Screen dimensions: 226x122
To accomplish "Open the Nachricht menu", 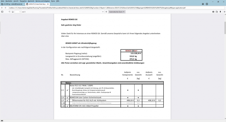I will click(31, 1).
